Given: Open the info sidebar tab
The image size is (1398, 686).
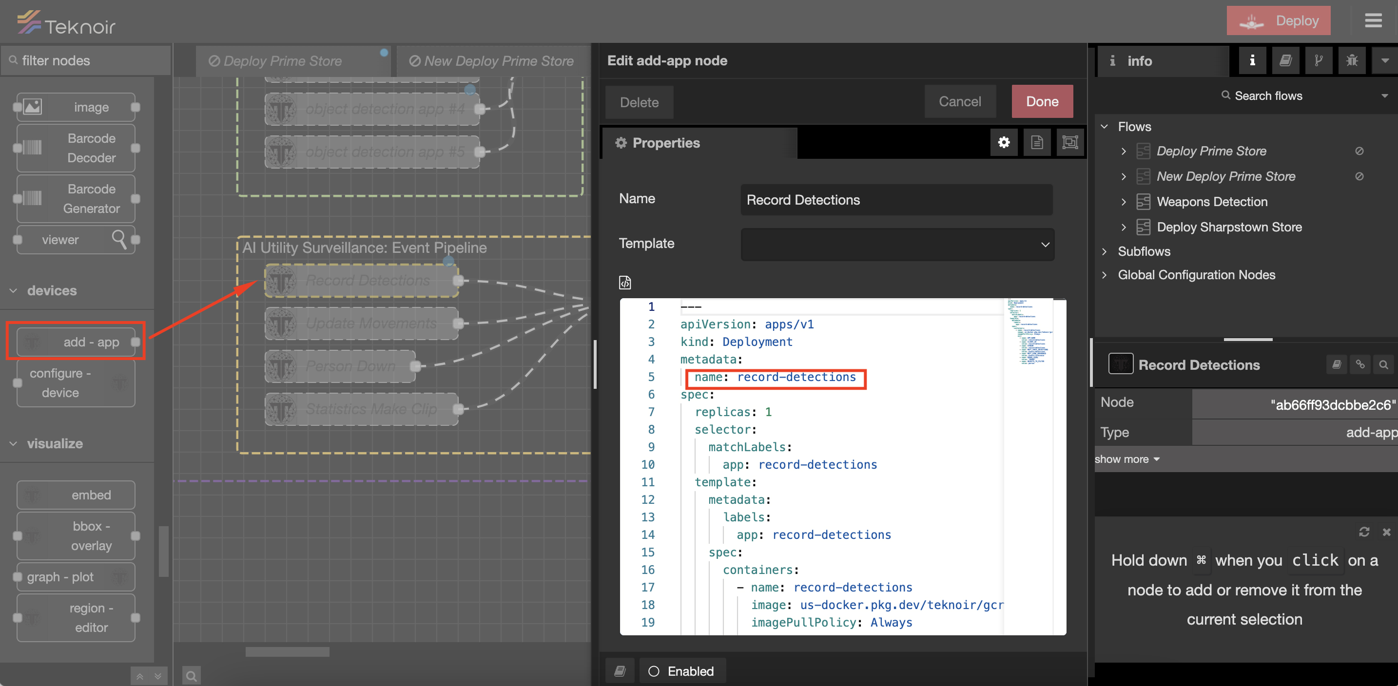Looking at the screenshot, I should tap(1163, 61).
